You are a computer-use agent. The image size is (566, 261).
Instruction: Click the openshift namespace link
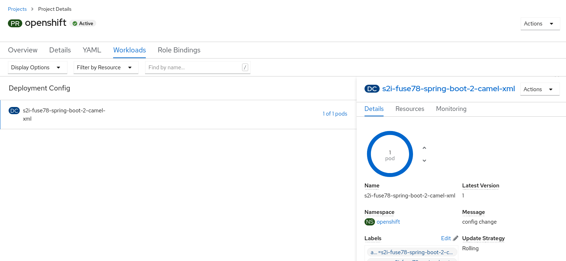(388, 222)
